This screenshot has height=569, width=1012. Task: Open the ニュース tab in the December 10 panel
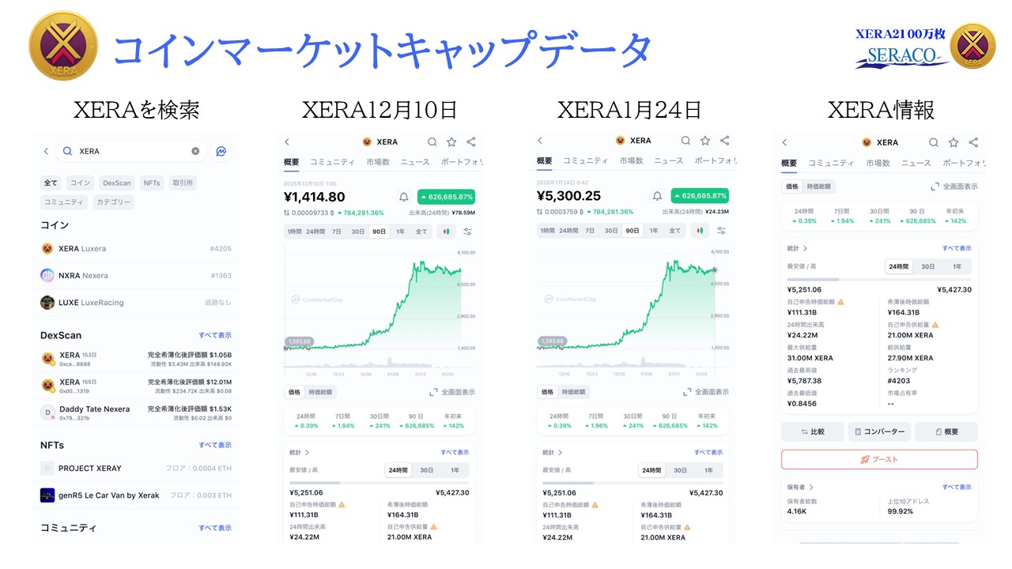(x=415, y=161)
